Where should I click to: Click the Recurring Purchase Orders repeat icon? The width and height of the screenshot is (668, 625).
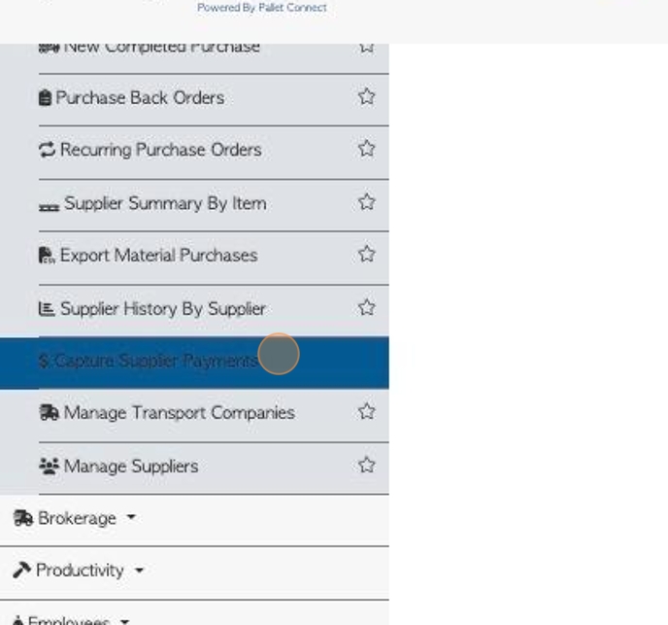(x=47, y=150)
